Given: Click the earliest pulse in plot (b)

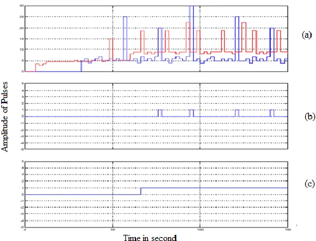Looking at the screenshot, I should point(160,113).
